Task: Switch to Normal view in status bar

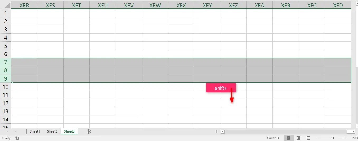Action: pos(289,138)
